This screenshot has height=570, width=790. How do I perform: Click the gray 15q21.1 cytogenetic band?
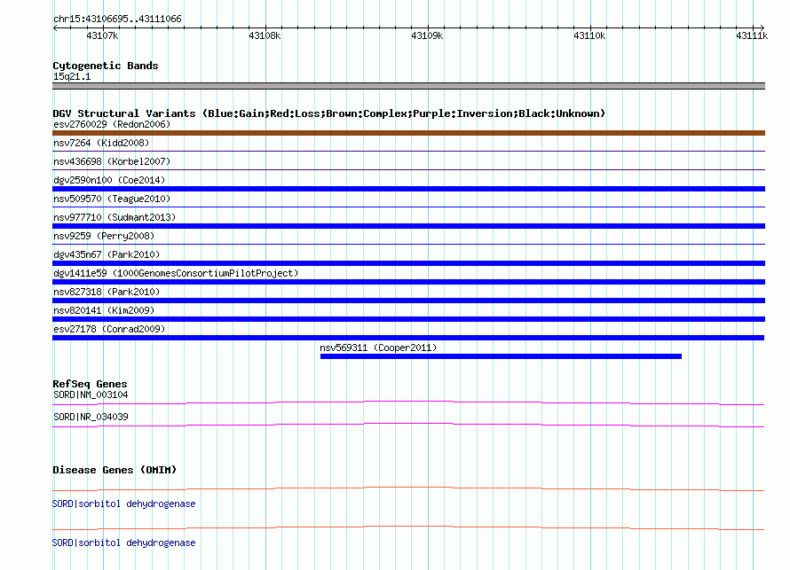[408, 86]
